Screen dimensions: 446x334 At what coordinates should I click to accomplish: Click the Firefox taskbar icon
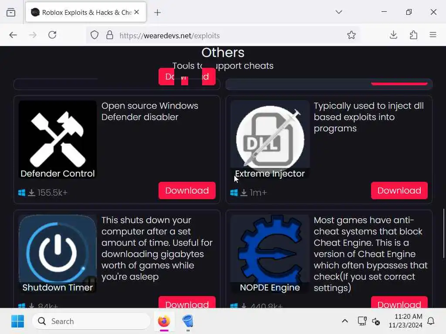(164, 321)
